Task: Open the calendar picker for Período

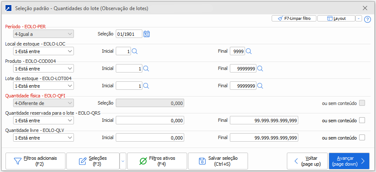Action: click(x=147, y=34)
